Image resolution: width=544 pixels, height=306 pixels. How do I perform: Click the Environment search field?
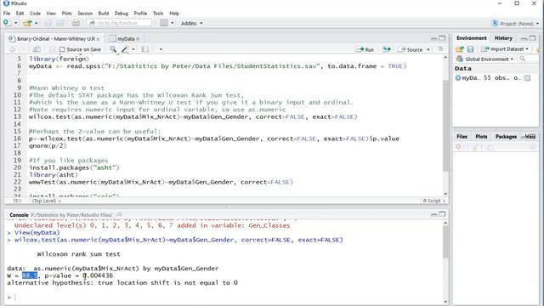click(x=527, y=59)
